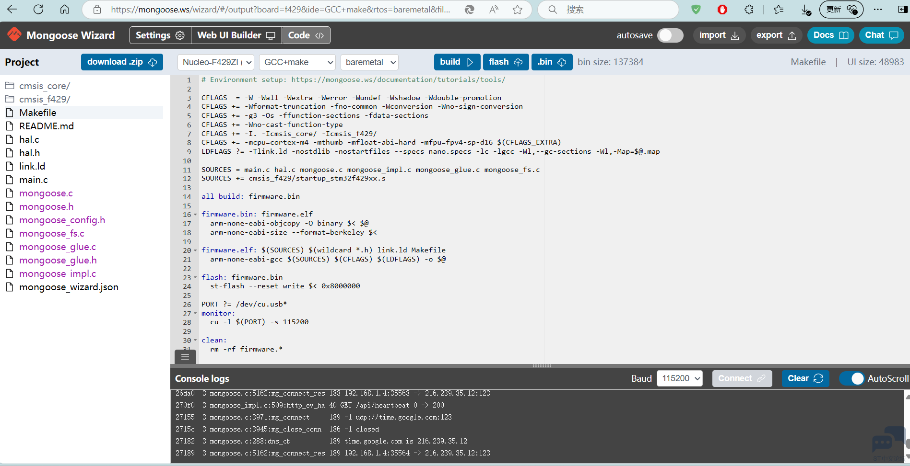This screenshot has width=910, height=466.
Task: Click the export button
Action: 776,35
